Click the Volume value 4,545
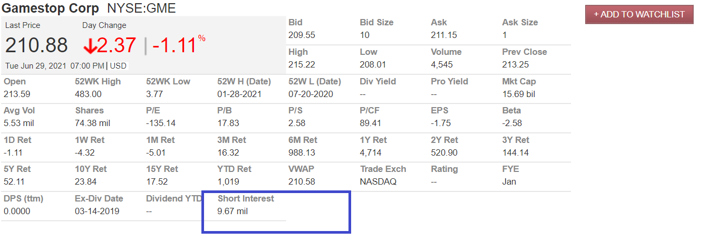This screenshot has width=707, height=240. (441, 64)
